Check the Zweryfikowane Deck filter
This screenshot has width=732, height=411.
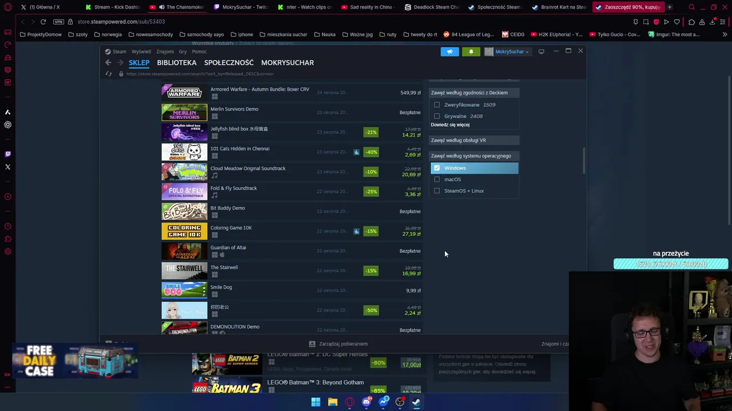coord(437,104)
